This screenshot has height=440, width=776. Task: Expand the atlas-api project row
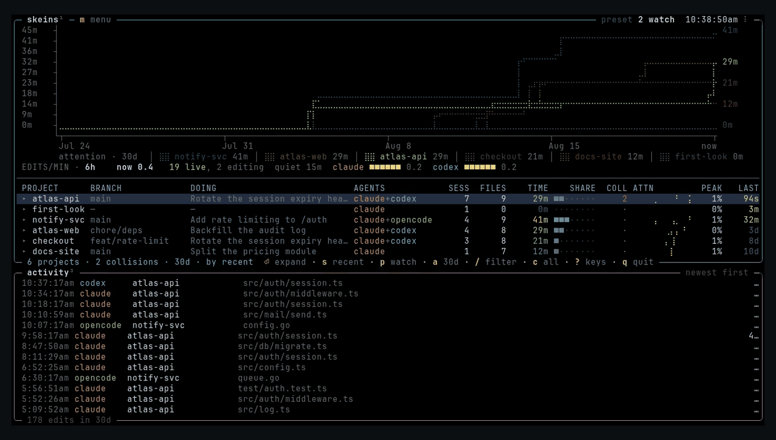(x=24, y=199)
